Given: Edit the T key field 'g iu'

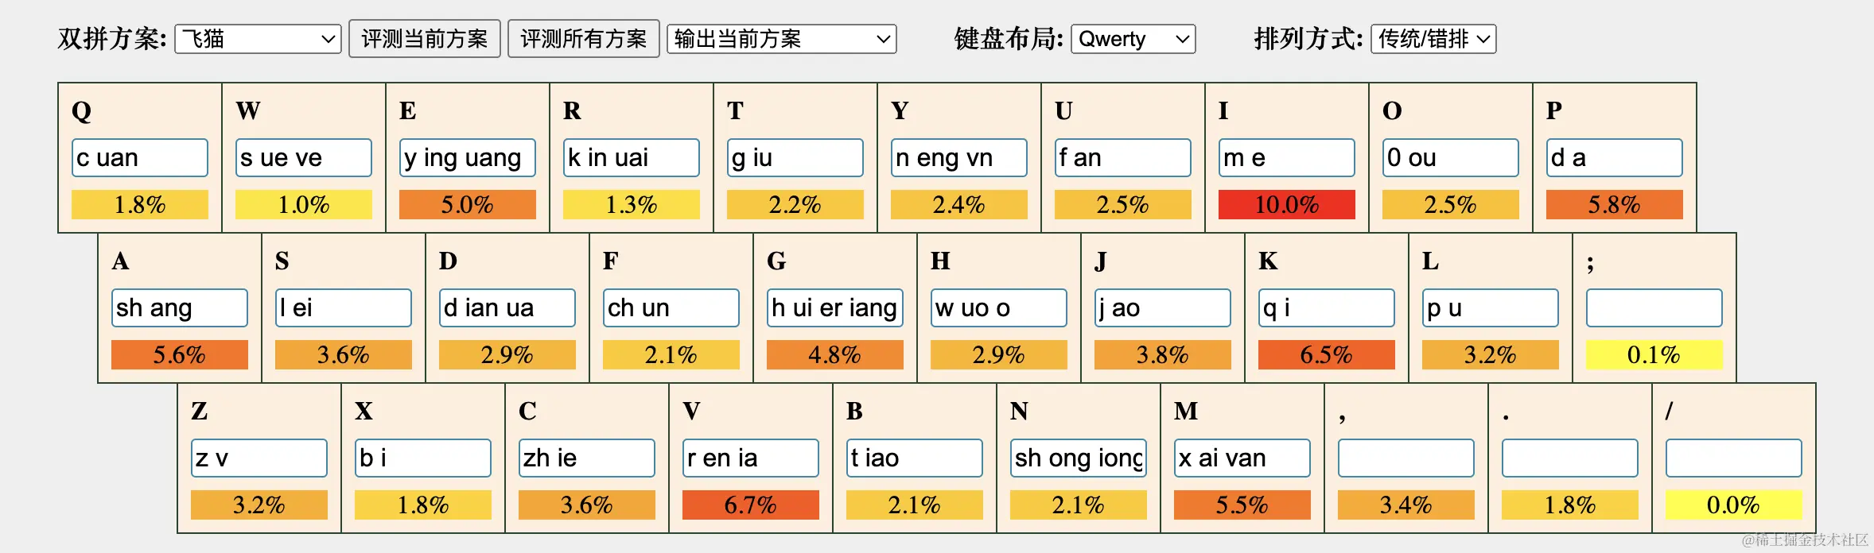Looking at the screenshot, I should [795, 157].
